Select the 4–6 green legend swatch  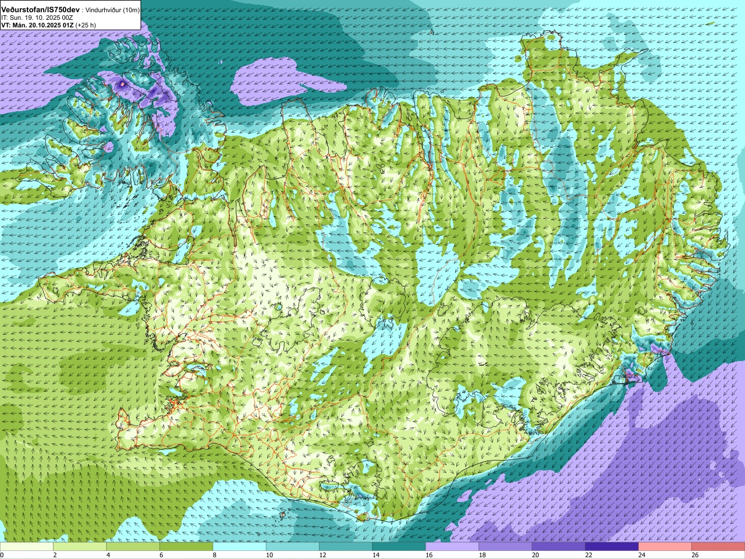(x=133, y=547)
